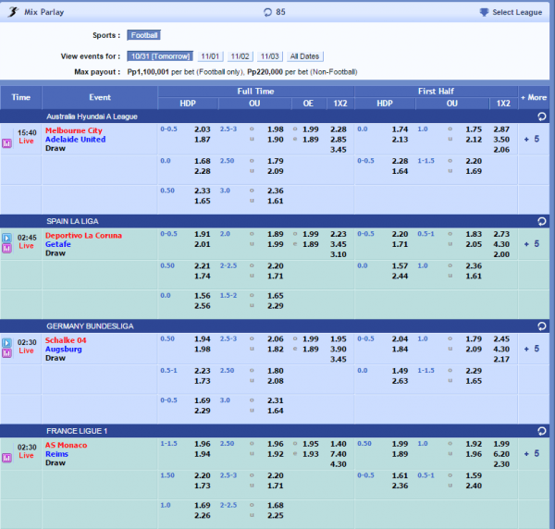Pick Melbourne City first half 1X2 odds 2.87

[x=501, y=129]
